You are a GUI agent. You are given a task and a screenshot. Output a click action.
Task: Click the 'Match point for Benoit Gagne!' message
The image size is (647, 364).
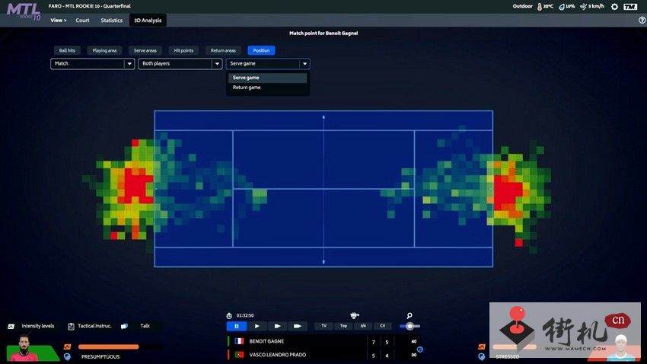coord(323,33)
